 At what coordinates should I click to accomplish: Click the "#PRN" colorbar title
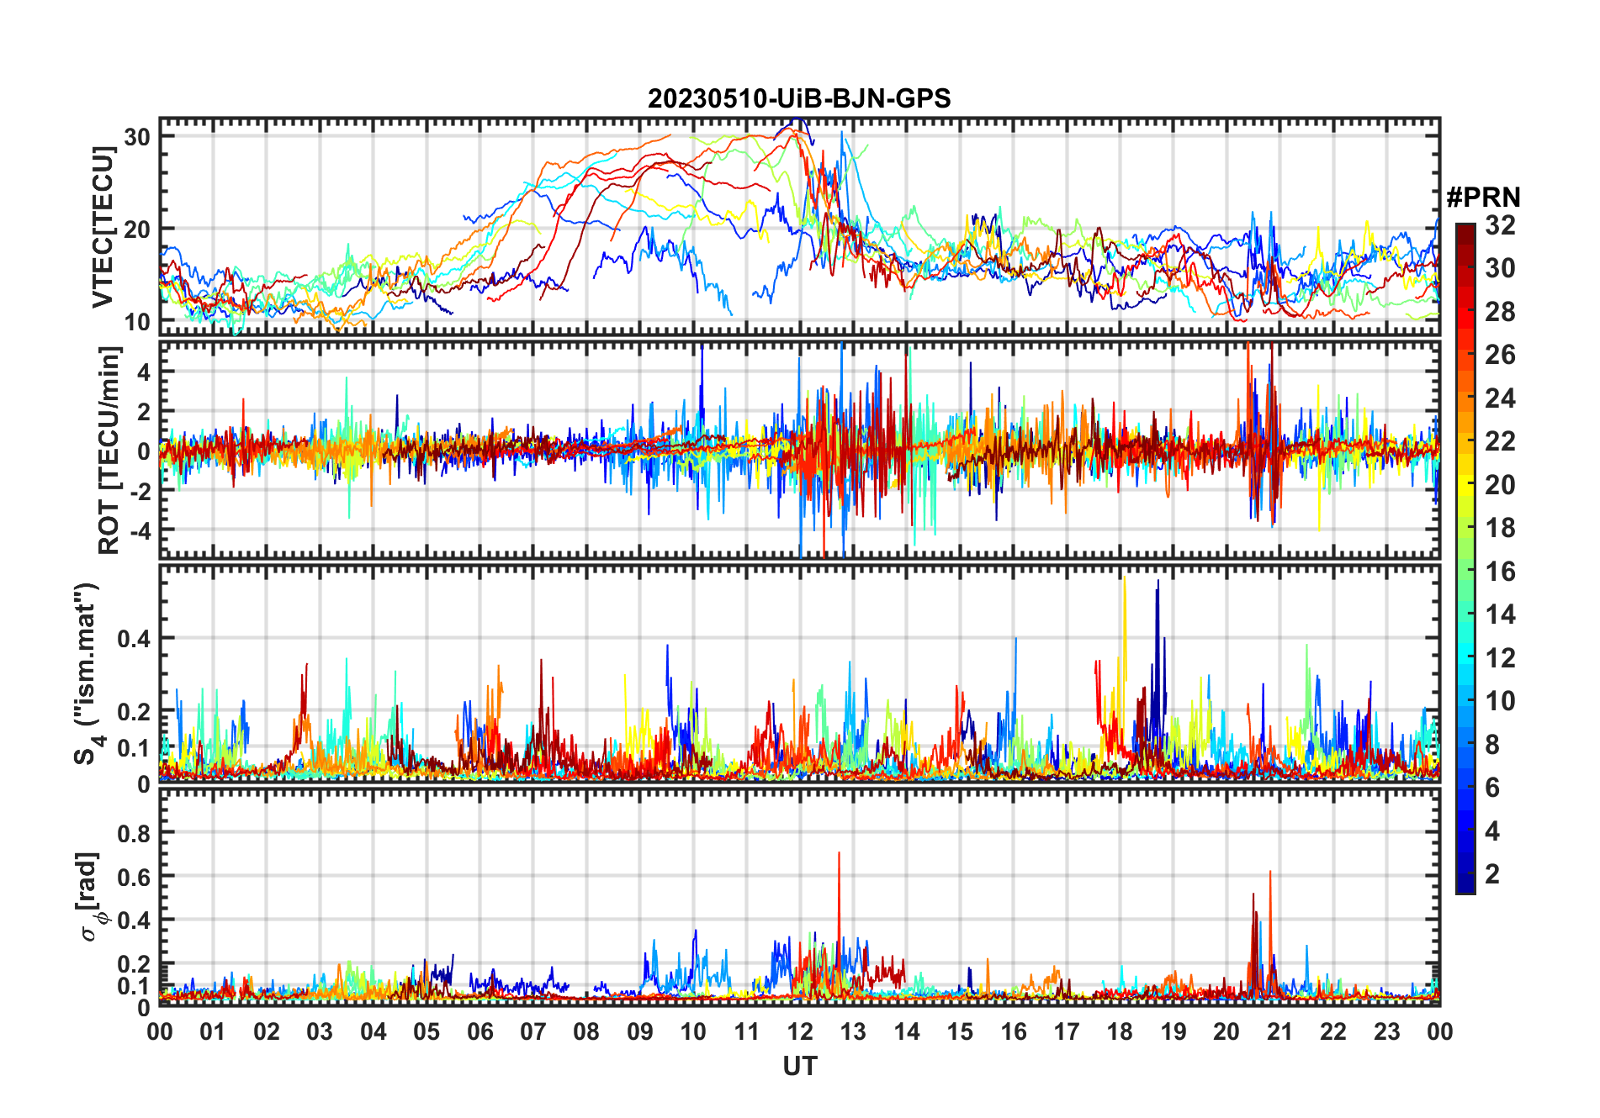[x=1484, y=198]
